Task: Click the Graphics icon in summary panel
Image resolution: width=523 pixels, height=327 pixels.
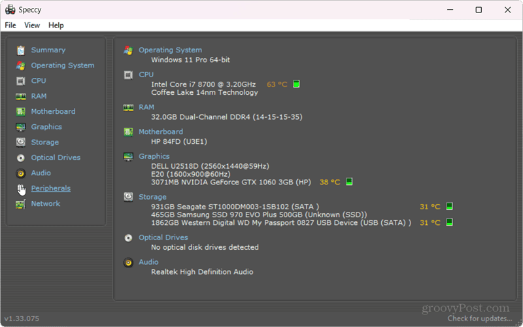Action: (128, 156)
